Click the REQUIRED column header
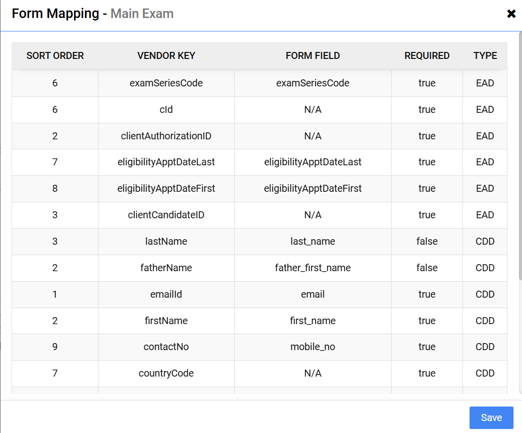522x433 pixels. coord(427,56)
